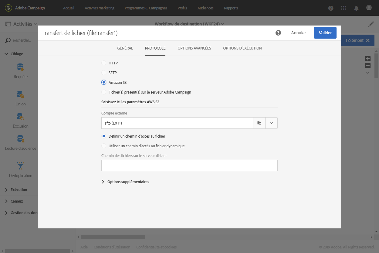Click the external account folder picker icon
The height and width of the screenshot is (253, 379).
click(259, 123)
